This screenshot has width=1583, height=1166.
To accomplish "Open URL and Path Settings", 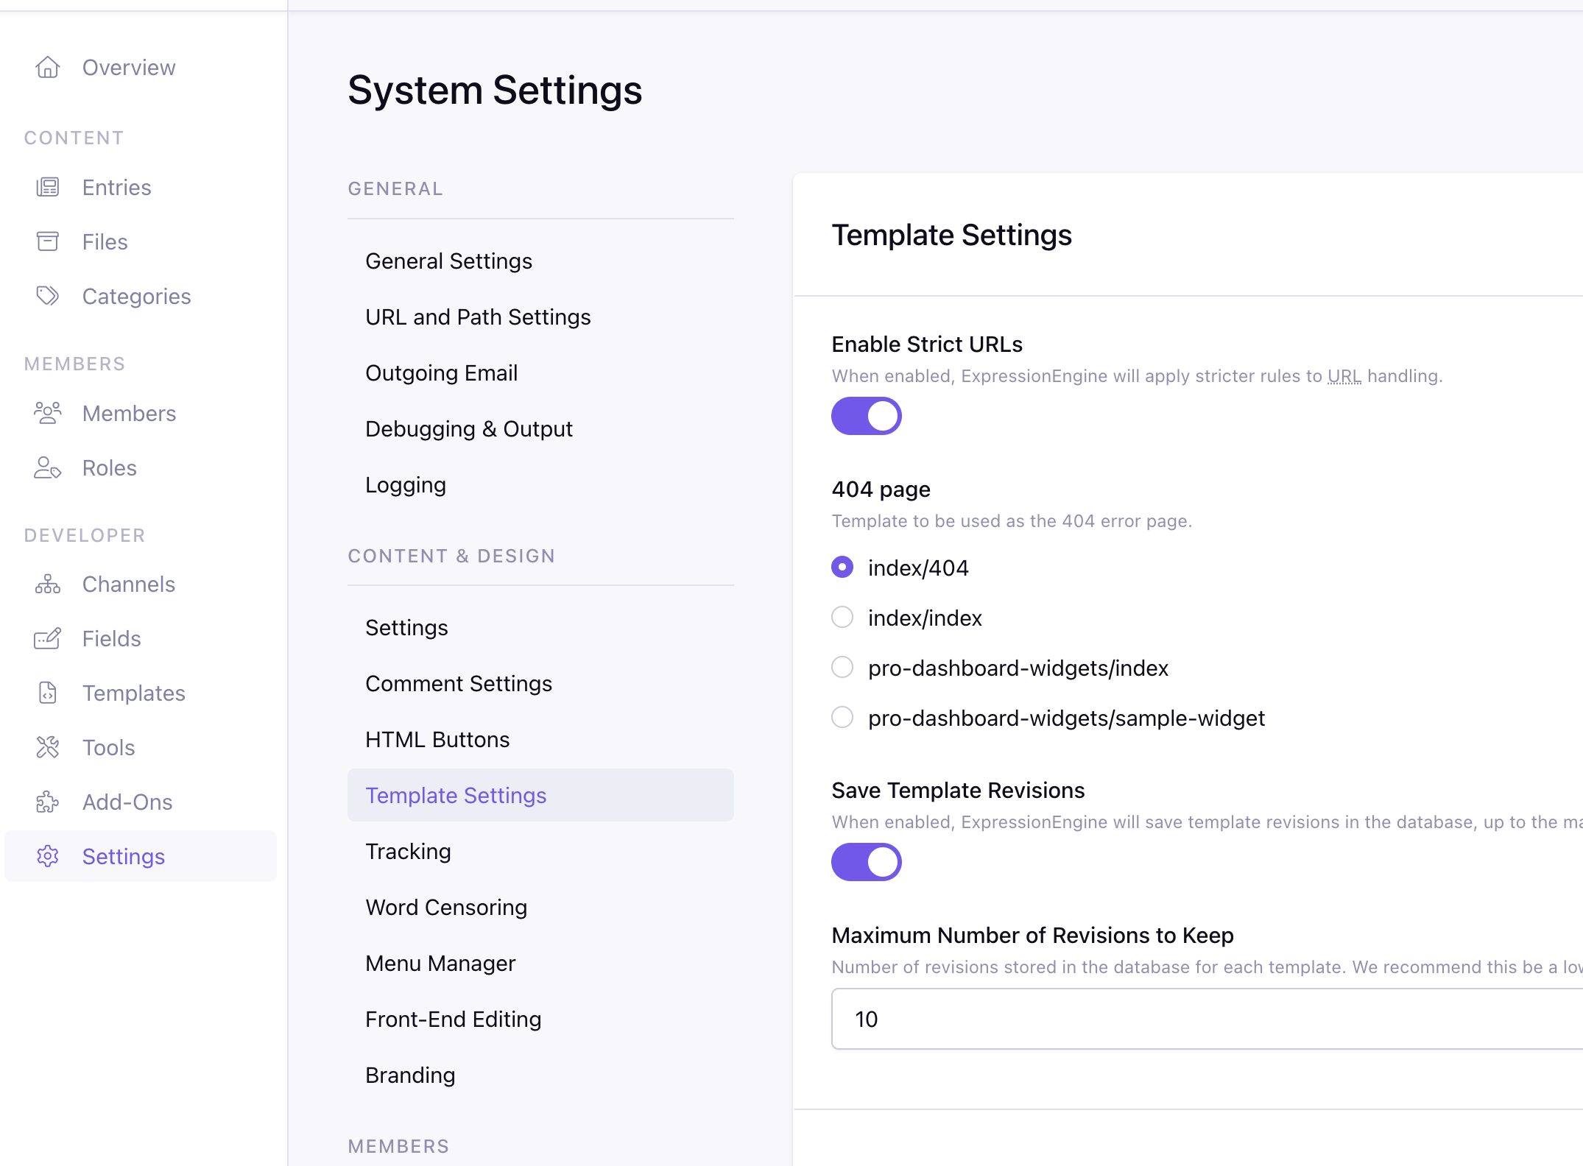I will pyautogui.click(x=478, y=317).
